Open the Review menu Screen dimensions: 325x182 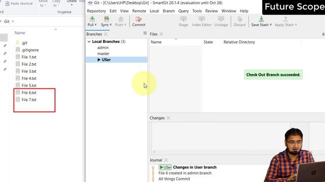point(212,11)
